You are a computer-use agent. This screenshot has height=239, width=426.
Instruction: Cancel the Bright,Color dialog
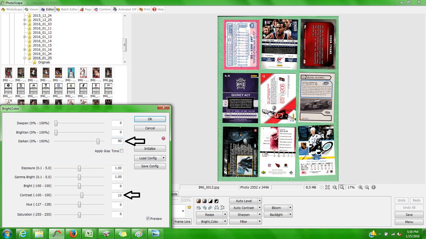150,128
